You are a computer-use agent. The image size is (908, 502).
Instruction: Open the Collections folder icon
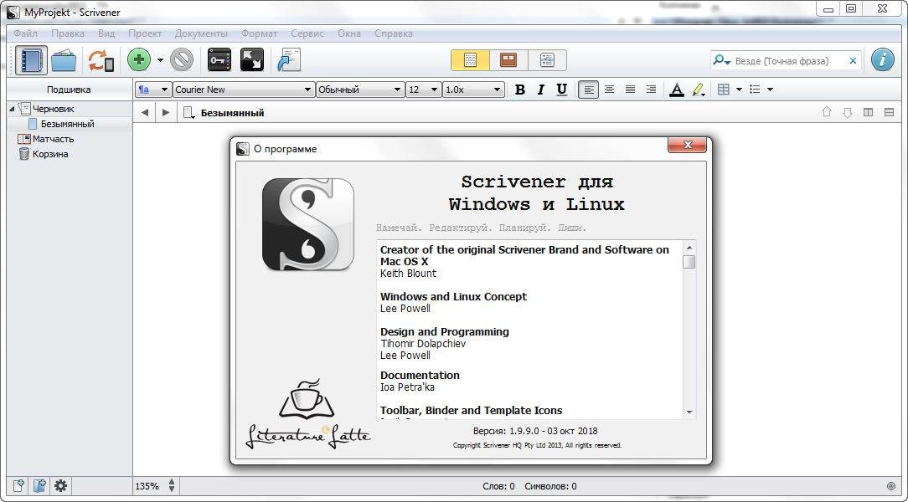click(64, 60)
